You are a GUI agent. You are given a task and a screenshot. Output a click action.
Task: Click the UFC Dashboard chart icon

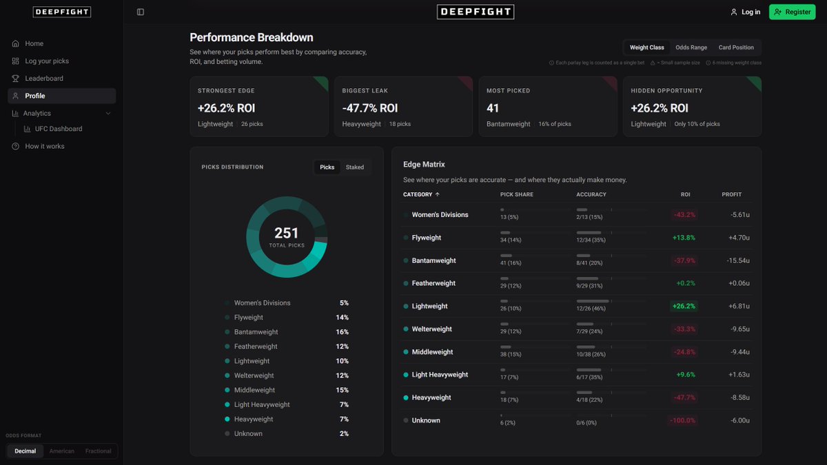coord(28,129)
